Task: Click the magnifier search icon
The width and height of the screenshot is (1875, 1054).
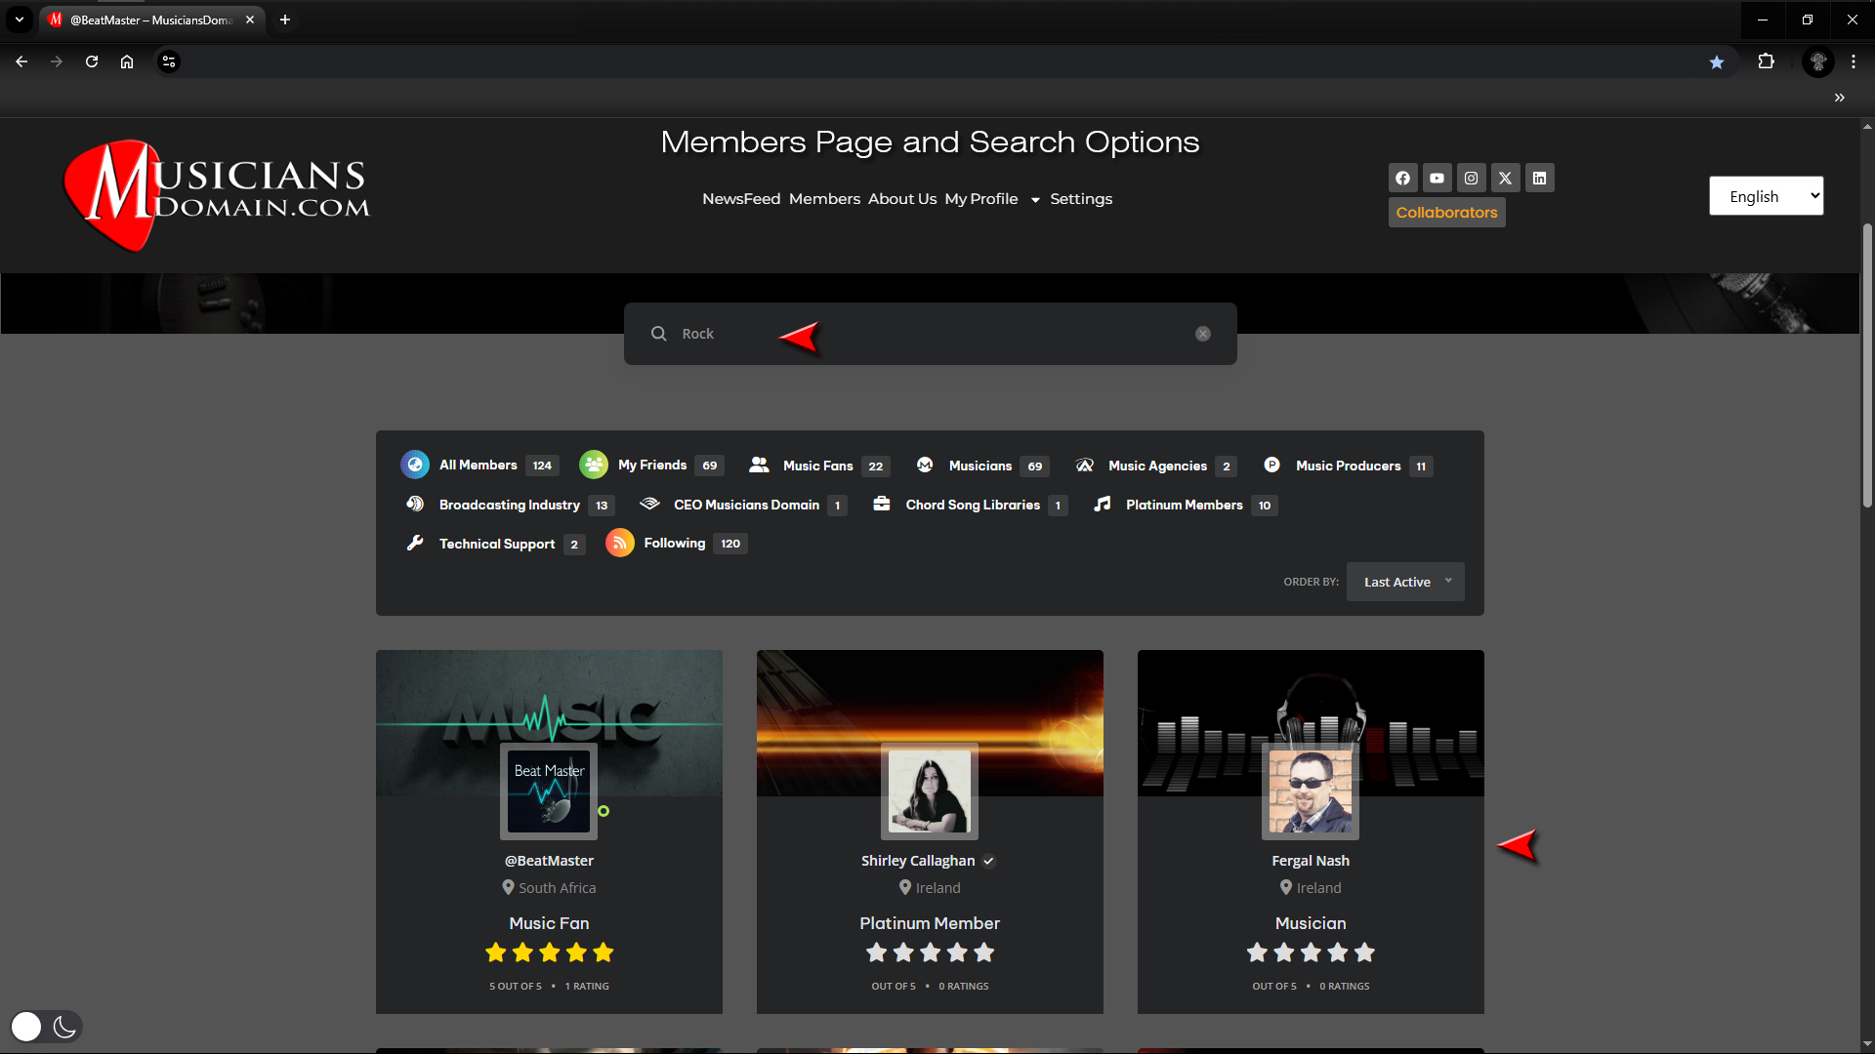Action: click(659, 334)
